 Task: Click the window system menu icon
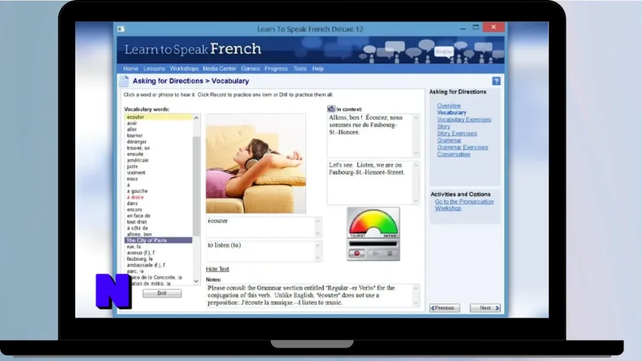(x=121, y=29)
